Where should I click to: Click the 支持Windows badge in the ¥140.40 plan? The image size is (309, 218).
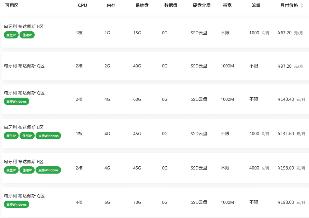pos(16,101)
